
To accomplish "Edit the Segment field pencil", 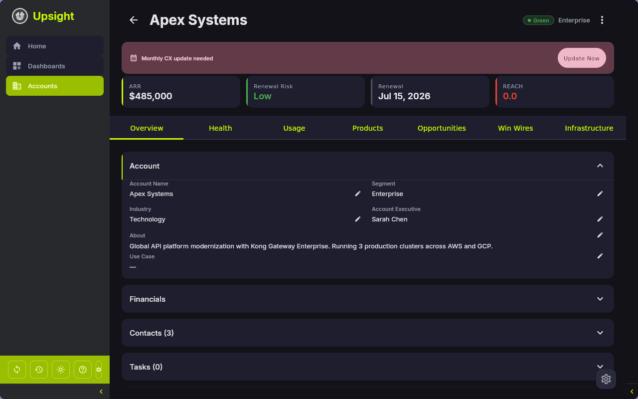I will [x=600, y=194].
